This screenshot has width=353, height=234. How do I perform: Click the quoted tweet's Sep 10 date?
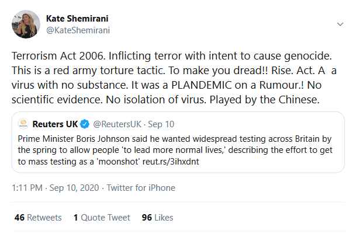coord(161,124)
